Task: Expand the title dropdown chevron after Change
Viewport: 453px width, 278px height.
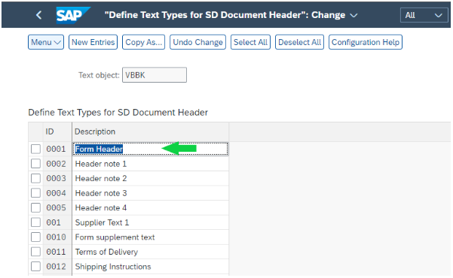Action: pyautogui.click(x=354, y=15)
